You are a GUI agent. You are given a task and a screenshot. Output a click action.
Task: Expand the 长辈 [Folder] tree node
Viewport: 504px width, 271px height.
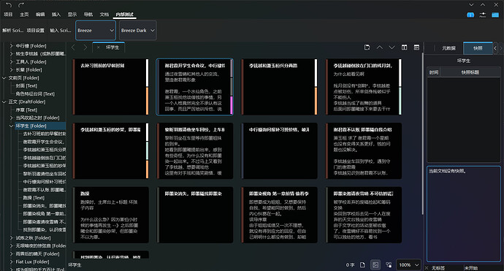[11, 70]
